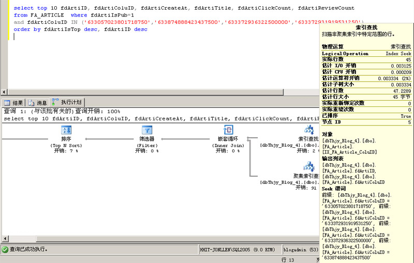414x263 pixels.
Task: Click '633057023801718750' value in SQL editor
Action: 117,22
